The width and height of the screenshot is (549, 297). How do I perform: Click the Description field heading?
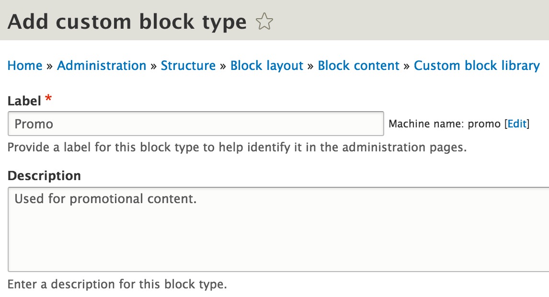tap(44, 175)
